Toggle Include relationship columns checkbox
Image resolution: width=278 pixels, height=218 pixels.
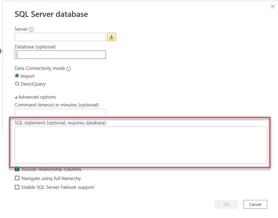pyautogui.click(x=17, y=169)
